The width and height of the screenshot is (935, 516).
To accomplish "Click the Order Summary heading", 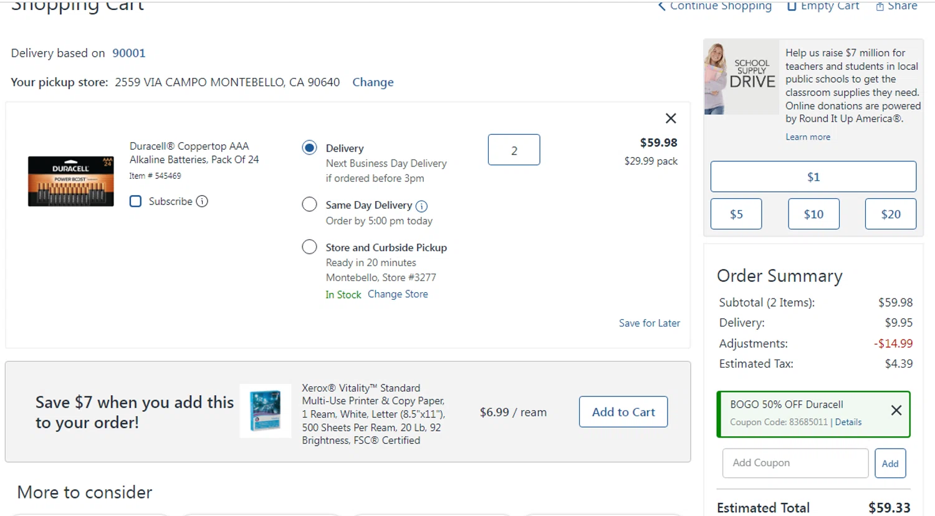I will 780,275.
